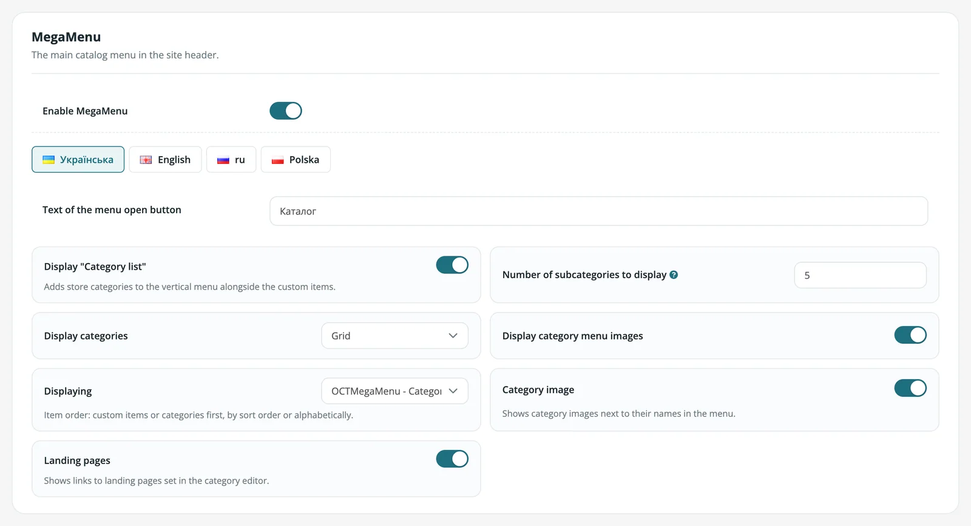Select the Українська language tab
Screen dimensions: 971x526
click(78, 160)
